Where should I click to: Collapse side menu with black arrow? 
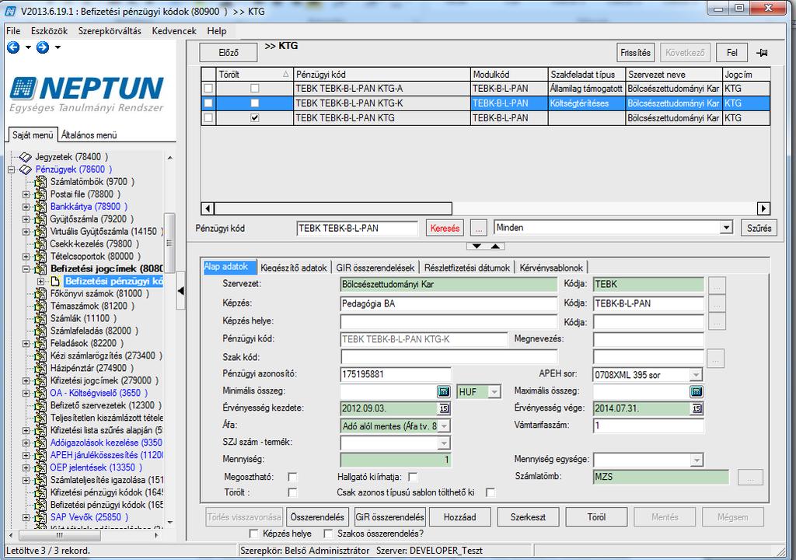click(x=180, y=291)
